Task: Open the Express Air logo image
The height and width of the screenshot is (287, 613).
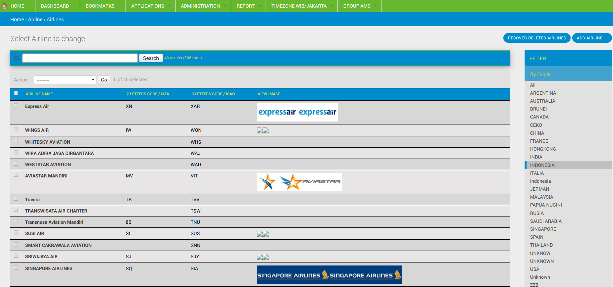Action: [297, 112]
